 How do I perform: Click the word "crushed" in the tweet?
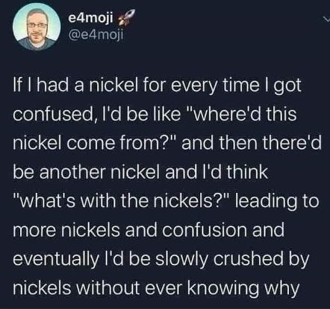point(247,258)
